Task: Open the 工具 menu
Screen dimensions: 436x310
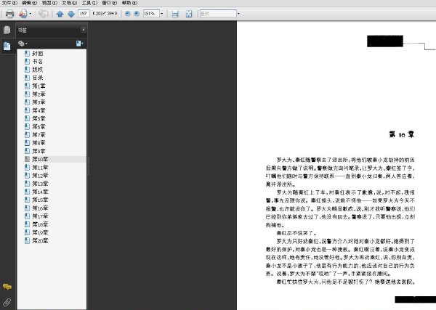Action: (89, 3)
